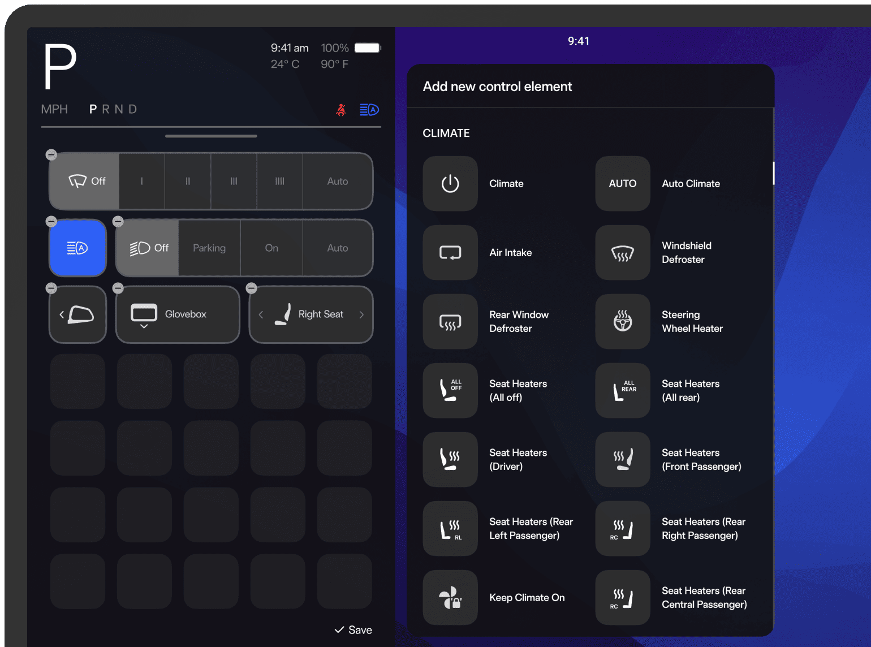Add Seat Heaters (Driver) control
The height and width of the screenshot is (647, 871).
click(450, 460)
